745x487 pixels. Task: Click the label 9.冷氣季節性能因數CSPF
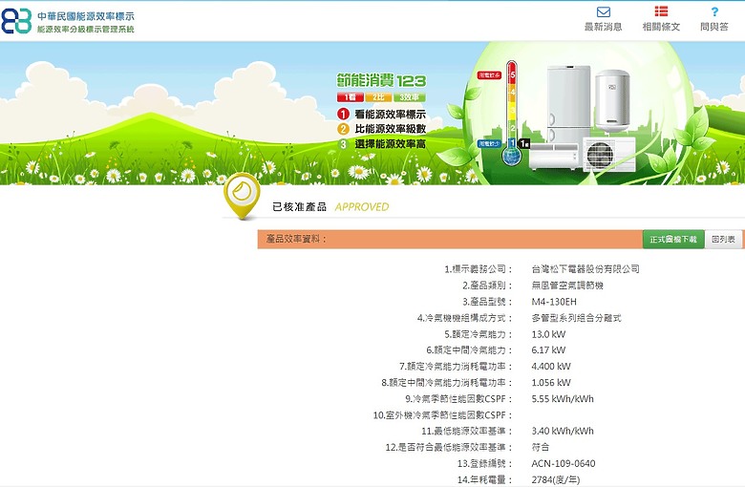click(x=459, y=398)
